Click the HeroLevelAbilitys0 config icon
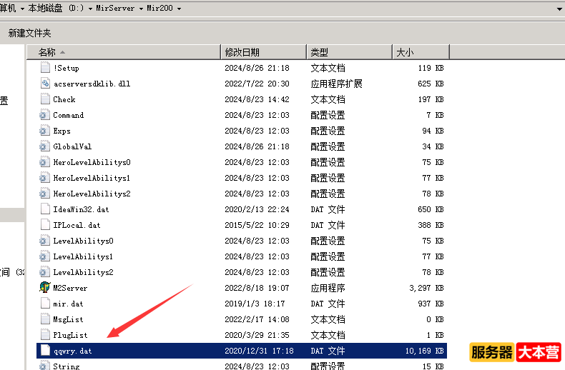 pyautogui.click(x=44, y=162)
